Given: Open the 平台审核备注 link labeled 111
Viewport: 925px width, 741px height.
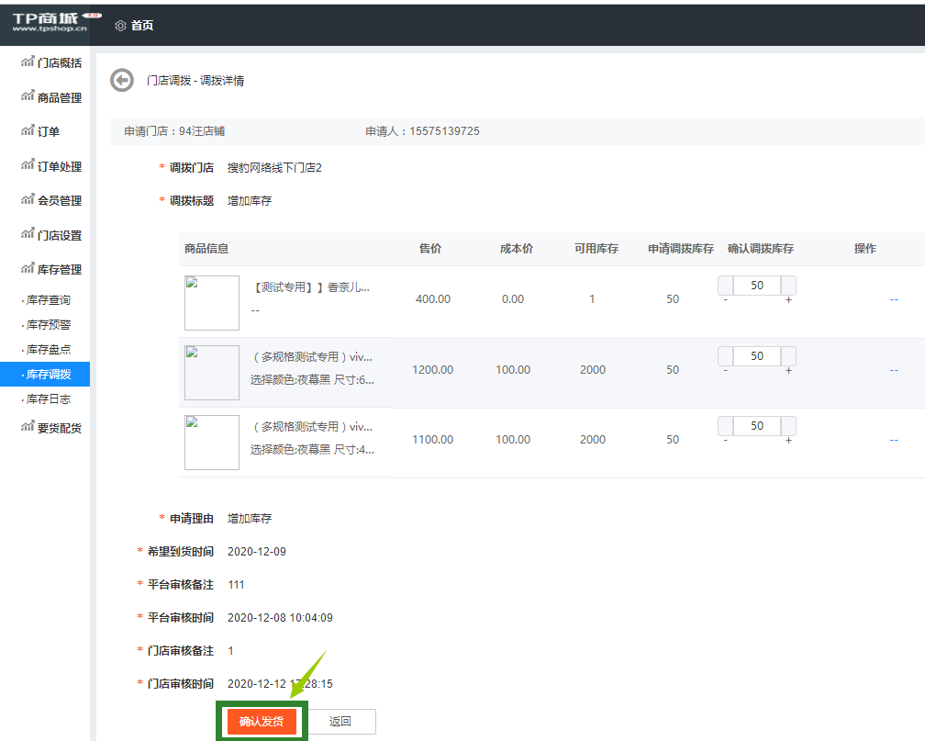Looking at the screenshot, I should tap(236, 584).
